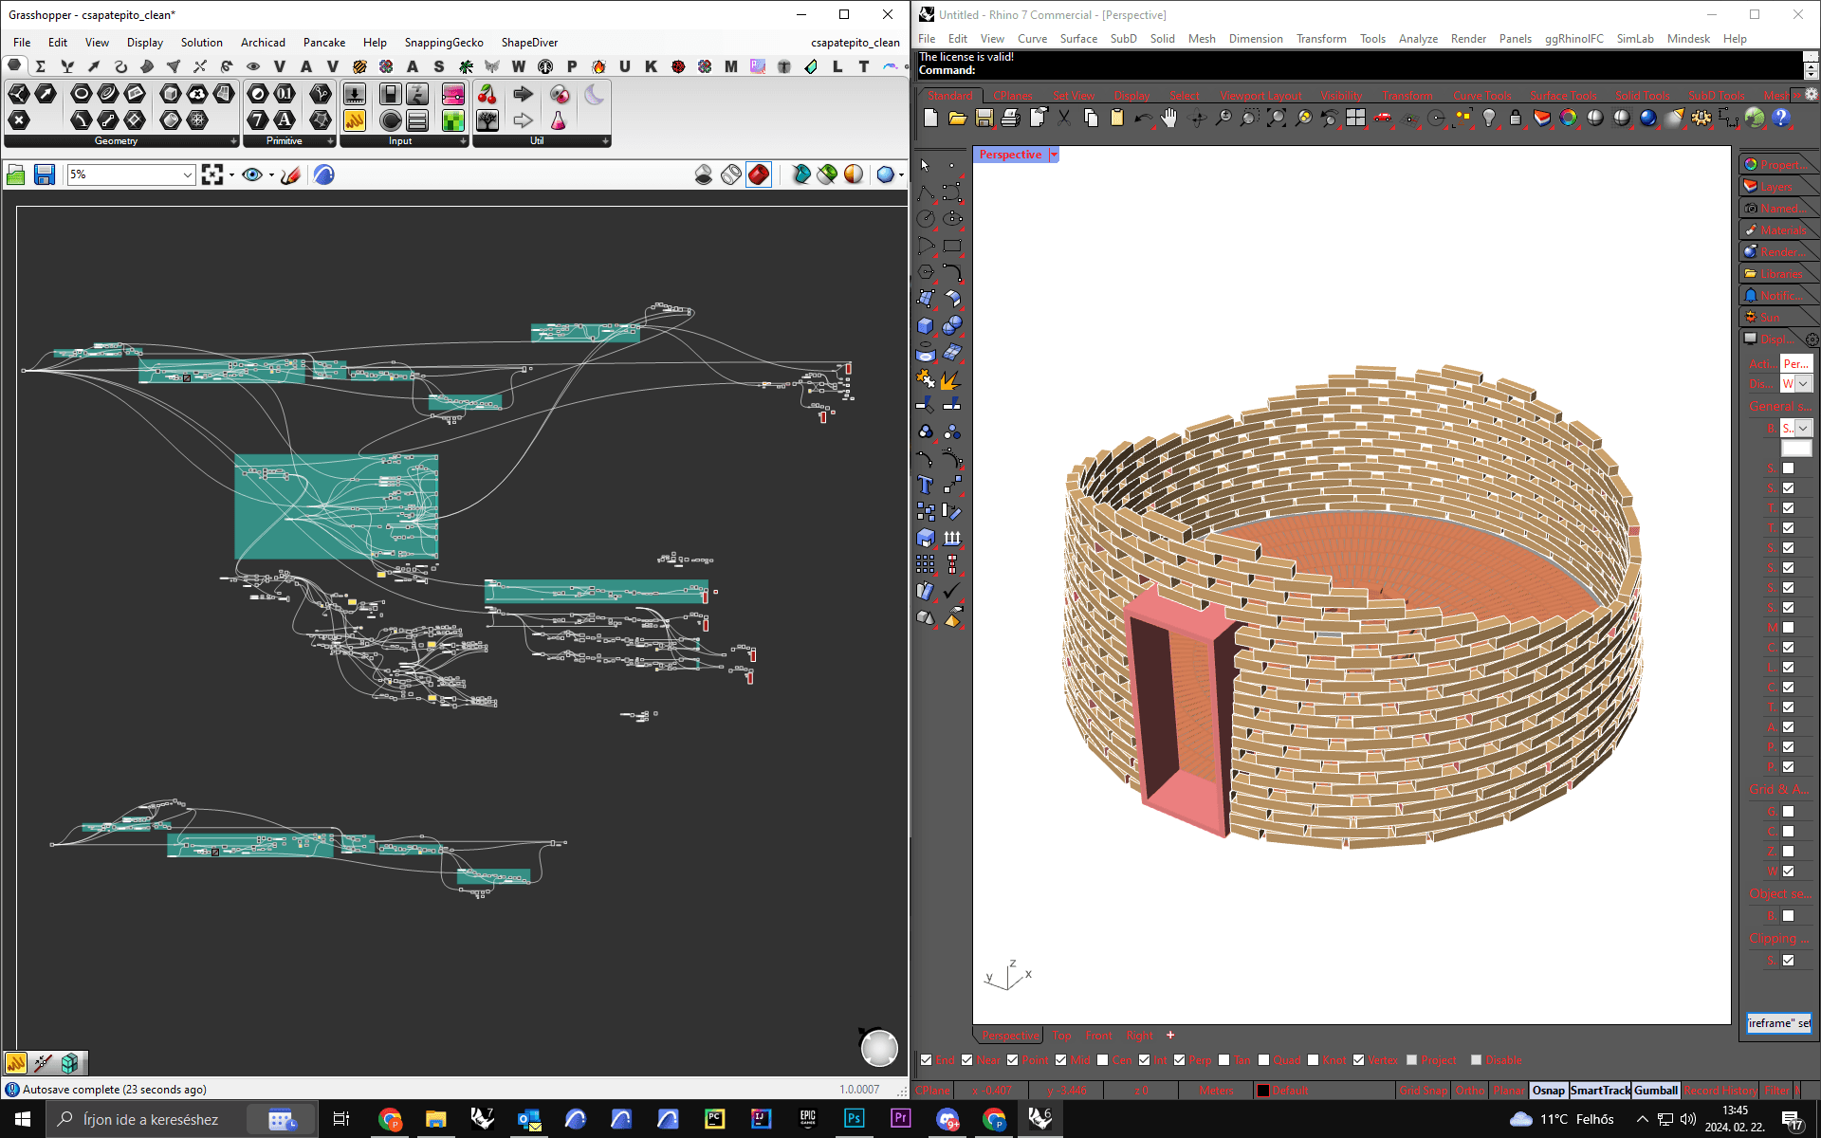Open the Grasshopper zoom level dropdown
The height and width of the screenshot is (1138, 1821).
[x=187, y=174]
